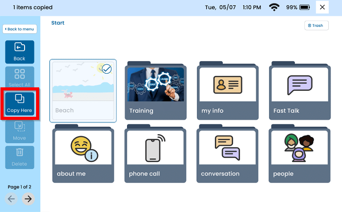The width and height of the screenshot is (342, 212).
Task: Go to next page with right arrow
Action: pyautogui.click(x=28, y=199)
